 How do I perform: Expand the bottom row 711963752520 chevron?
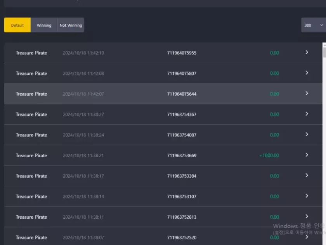[307, 237]
